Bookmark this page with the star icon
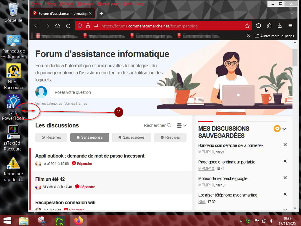 (x=247, y=26)
